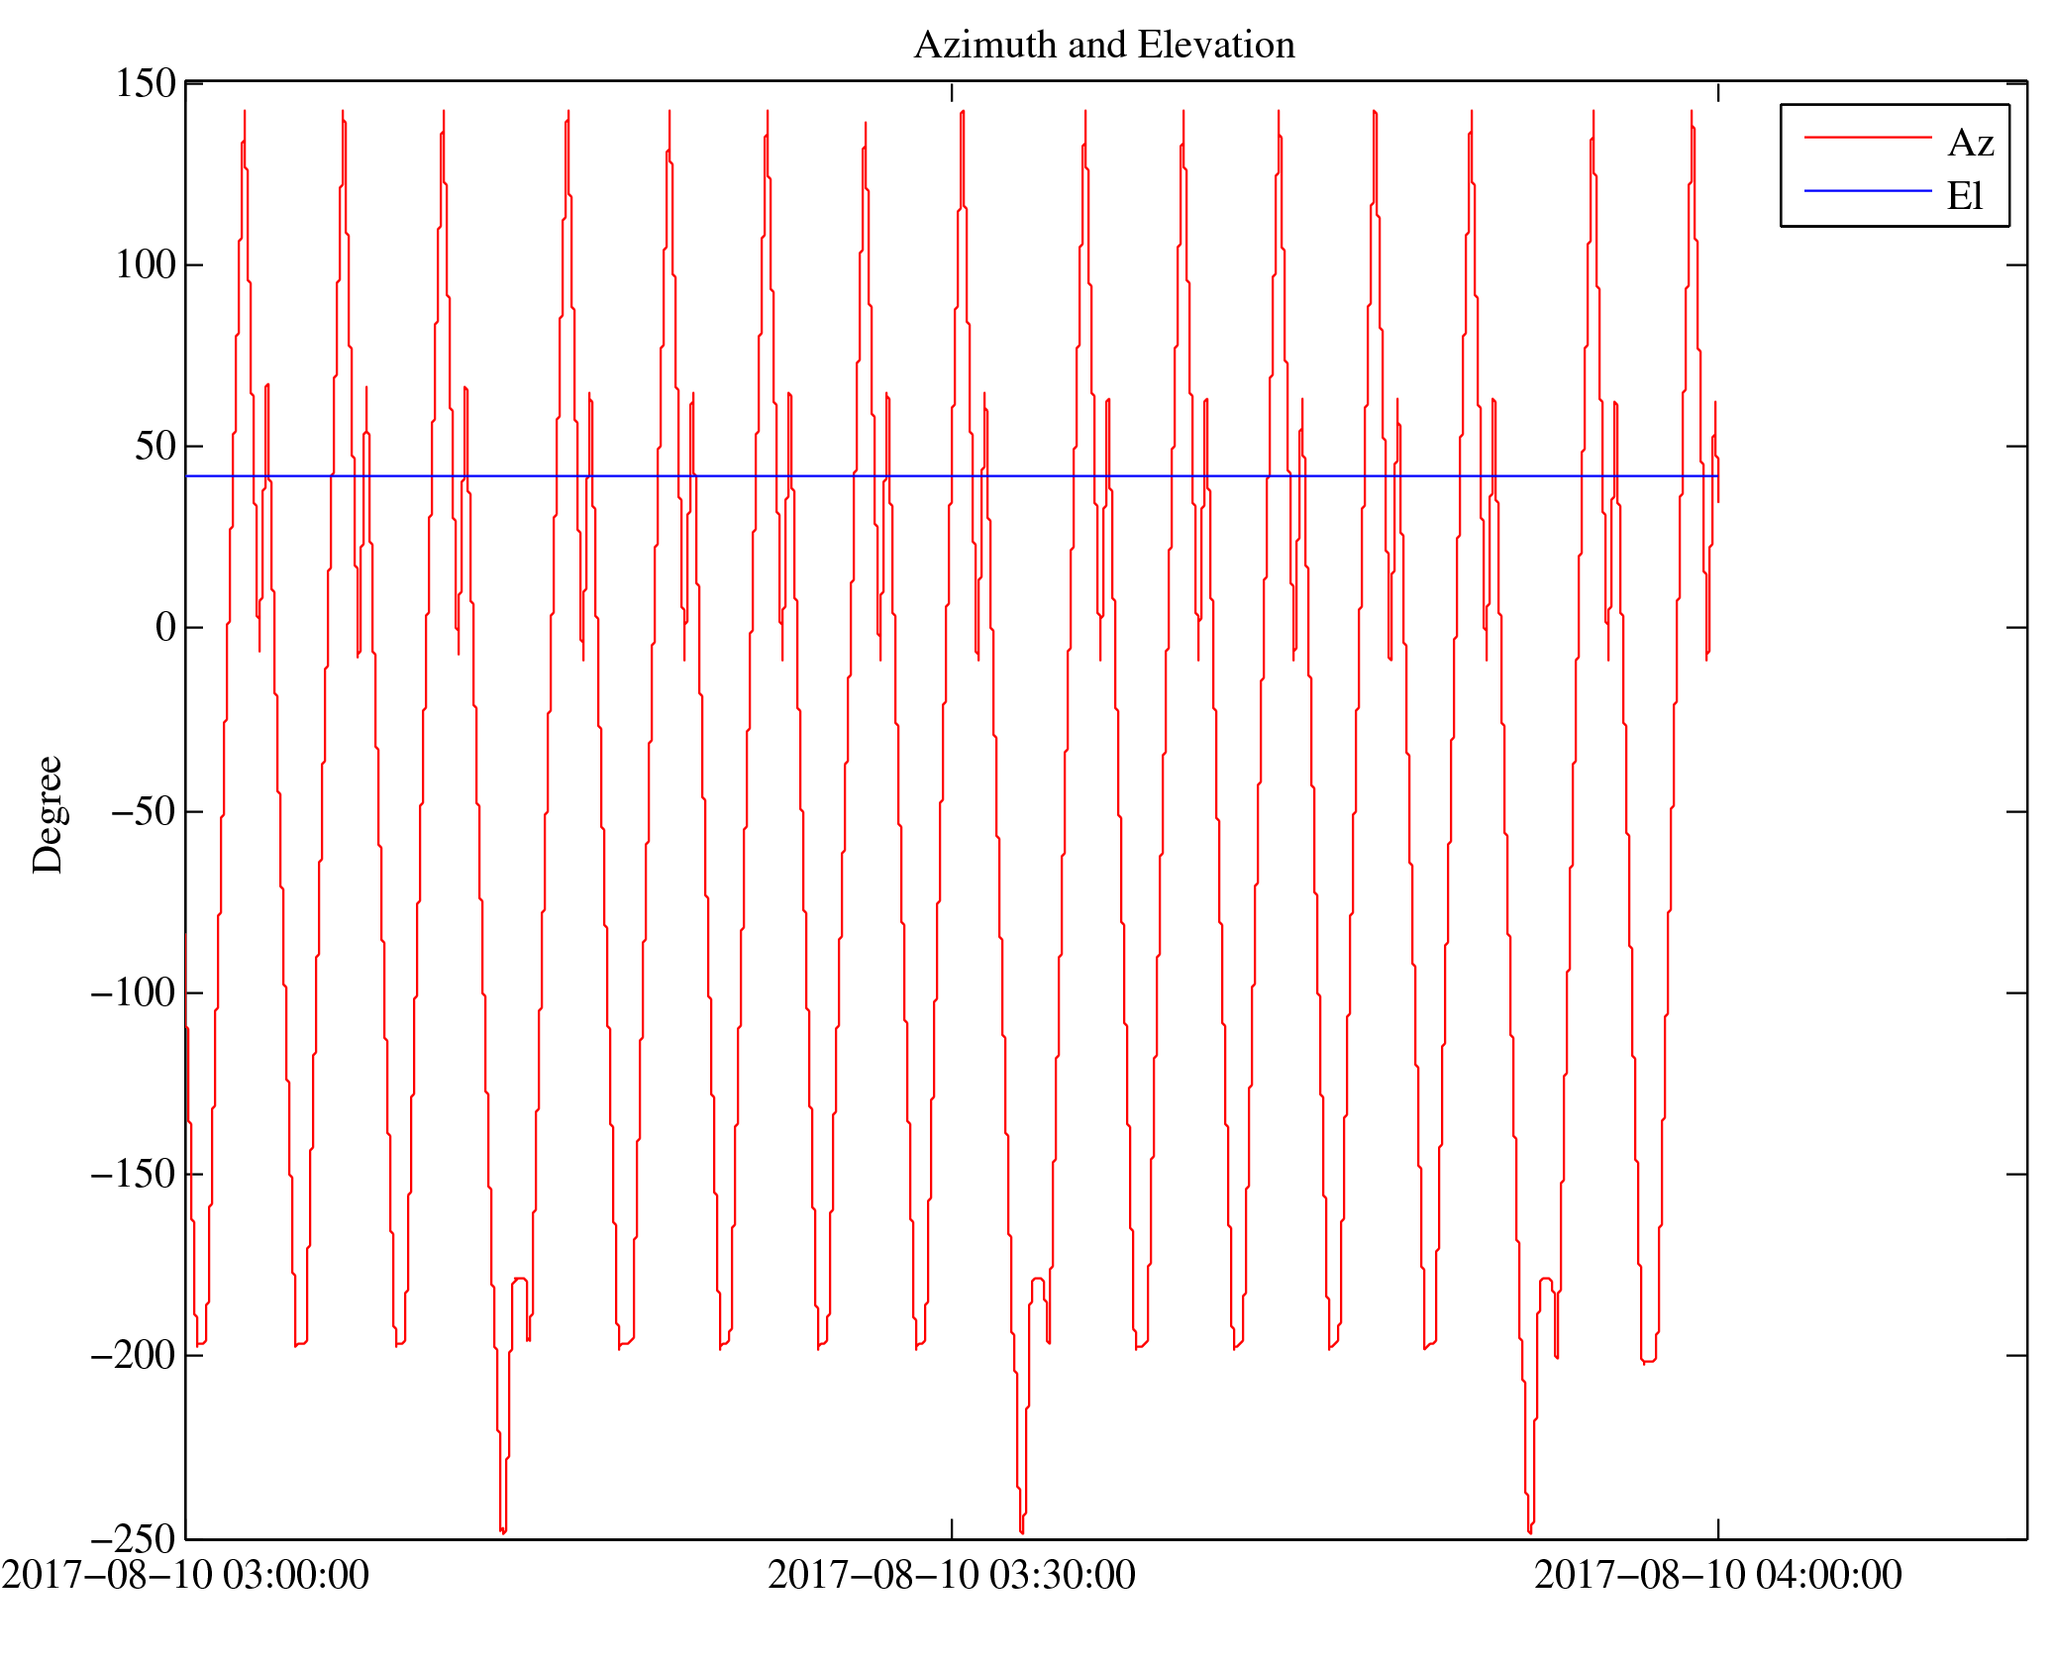Click the y-axis tick label "−100"
Screen dimensions: 2055x1667
[x=134, y=991]
